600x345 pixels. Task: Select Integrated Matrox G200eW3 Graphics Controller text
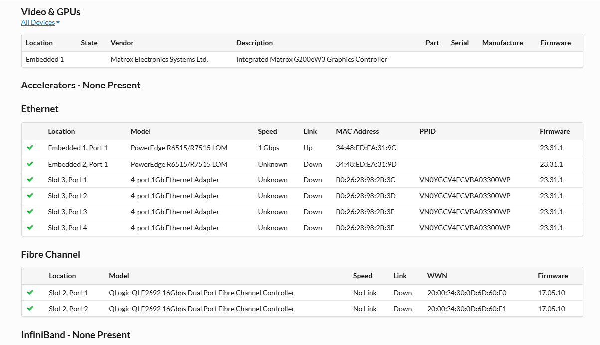coord(311,59)
